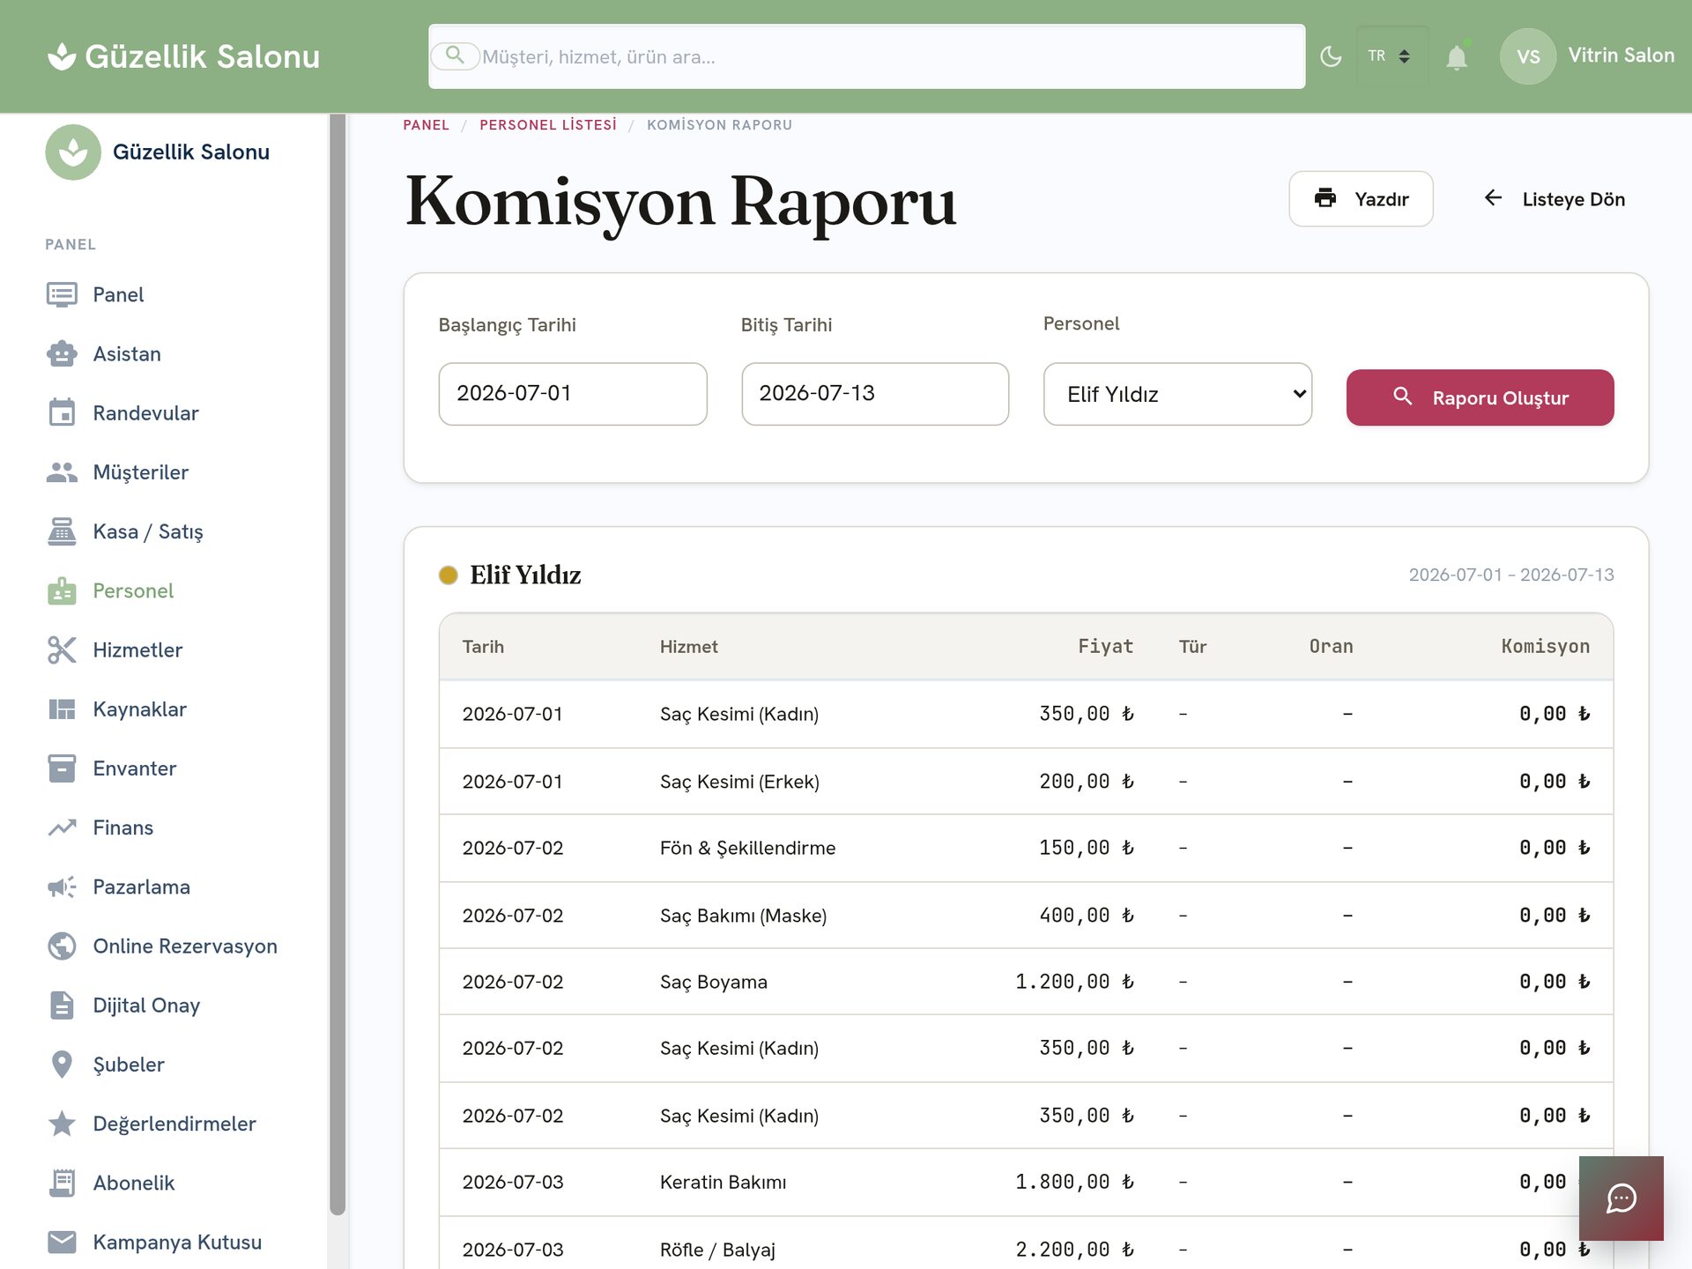Open the chat support bubble icon
Image resolution: width=1692 pixels, height=1269 pixels.
pyautogui.click(x=1621, y=1198)
